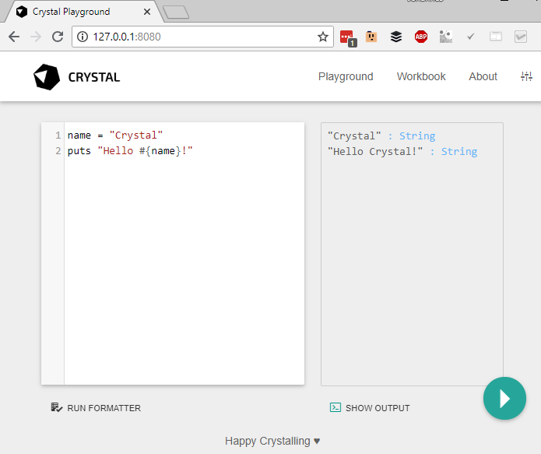Click Show Output button
This screenshot has height=454, width=541.
click(x=370, y=407)
